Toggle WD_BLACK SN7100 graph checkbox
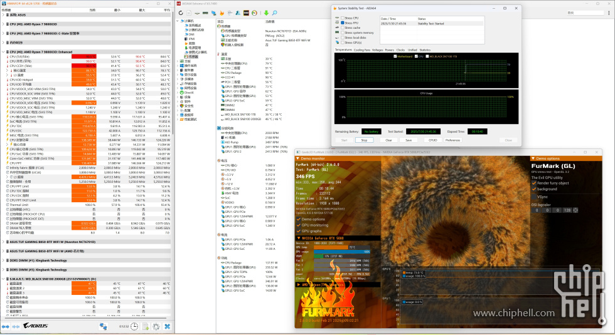The image size is (615, 335). coord(427,56)
